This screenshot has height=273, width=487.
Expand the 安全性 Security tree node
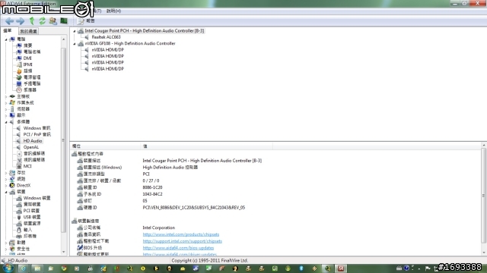pyautogui.click(x=6, y=249)
